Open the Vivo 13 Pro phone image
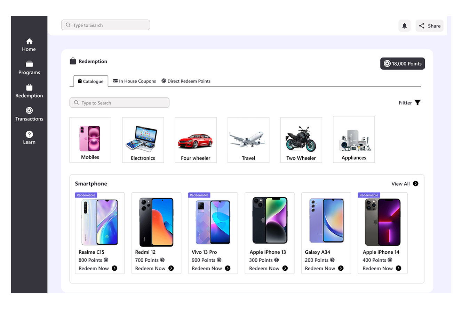Screen dimensions: 462x309 tap(213, 222)
